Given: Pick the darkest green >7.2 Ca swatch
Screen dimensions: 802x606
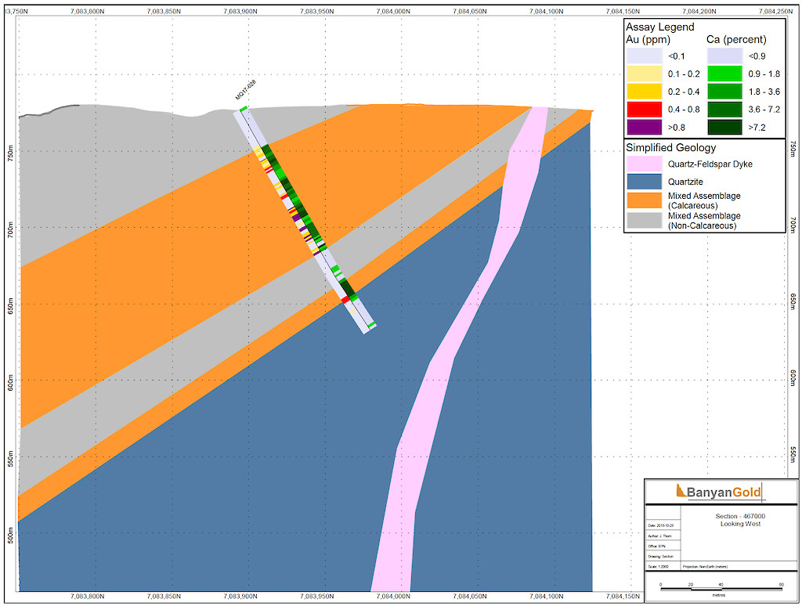Looking at the screenshot, I should pos(725,125).
